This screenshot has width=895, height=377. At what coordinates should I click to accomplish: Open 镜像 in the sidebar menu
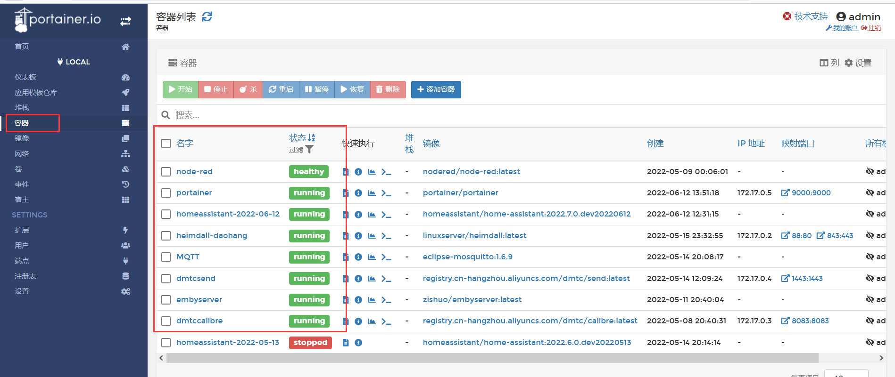click(x=22, y=138)
